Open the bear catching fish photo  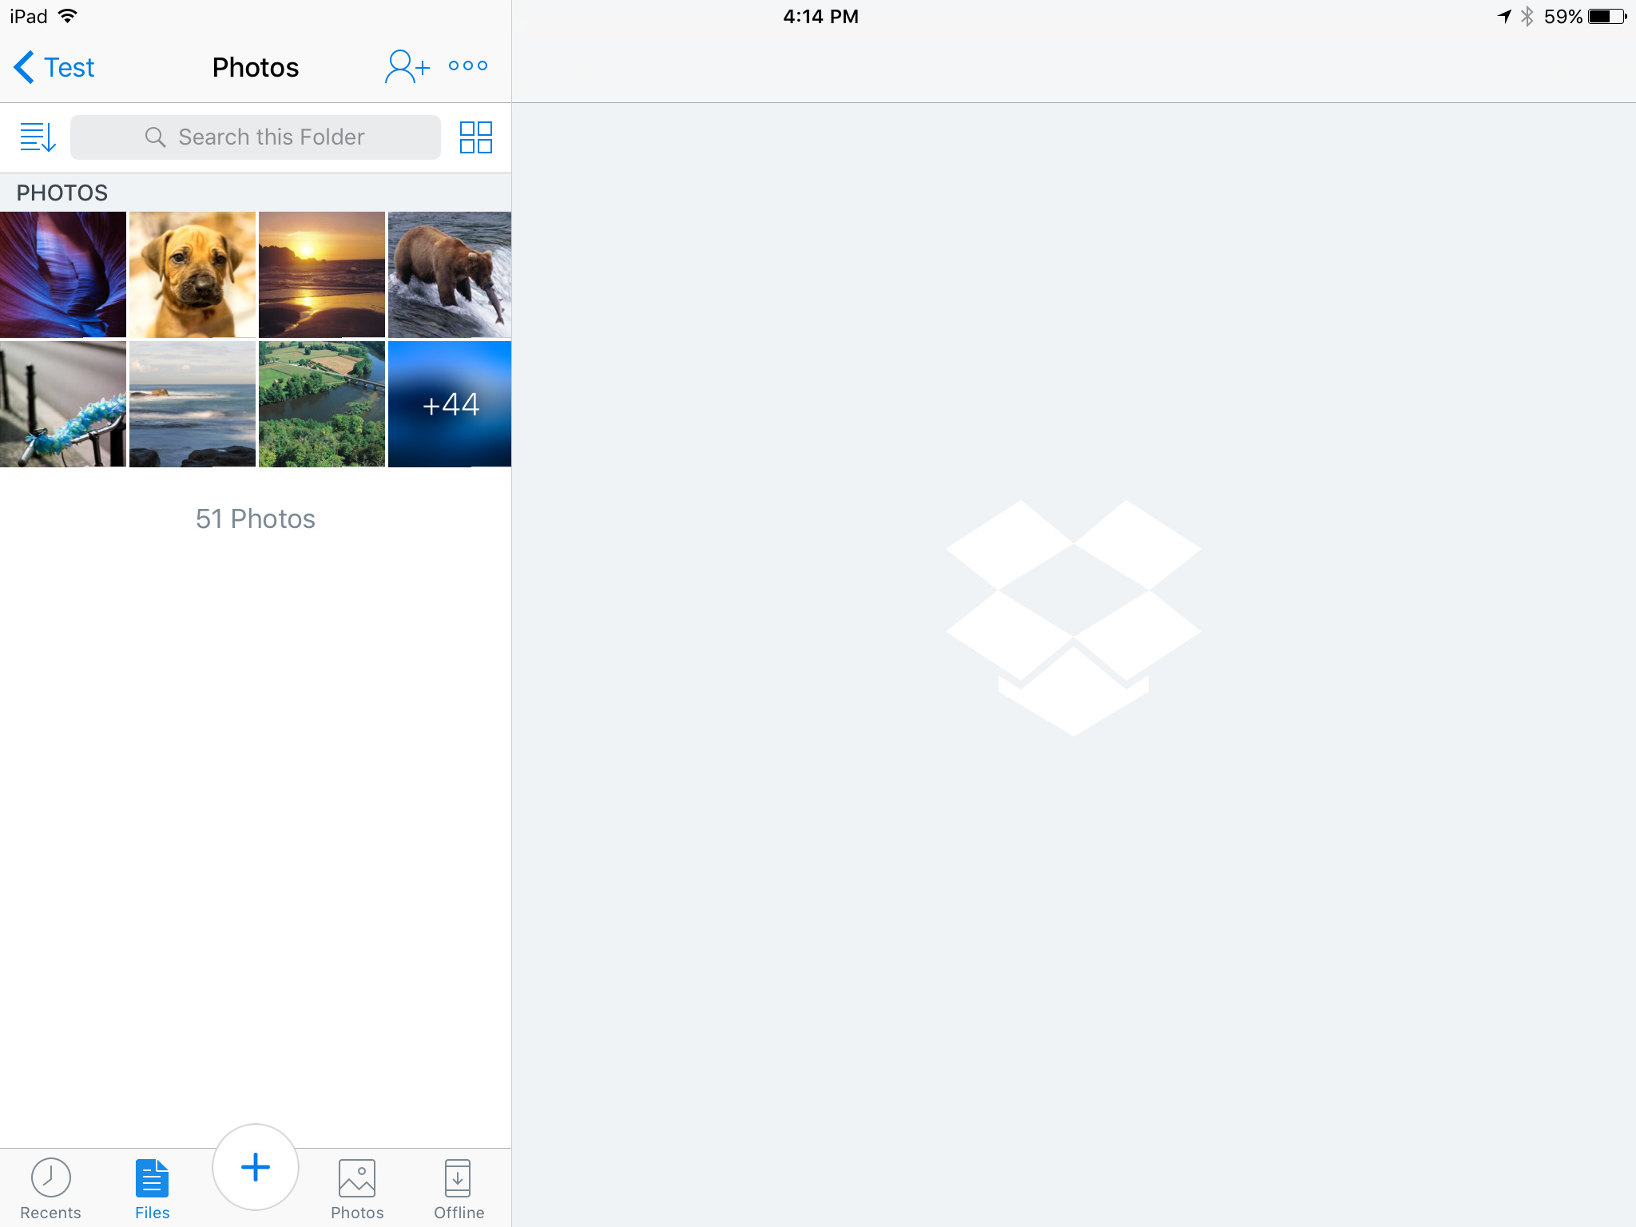pyautogui.click(x=450, y=275)
